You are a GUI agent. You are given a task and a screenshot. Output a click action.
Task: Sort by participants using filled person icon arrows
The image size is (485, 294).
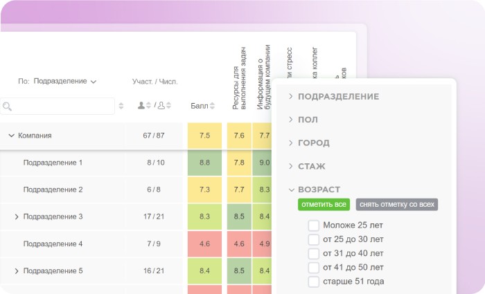(148, 105)
